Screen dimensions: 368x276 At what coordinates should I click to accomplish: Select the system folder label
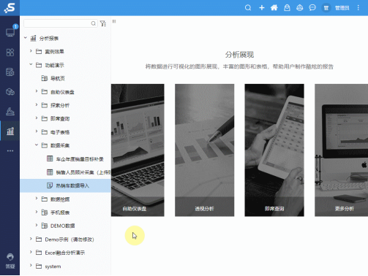[53, 267]
